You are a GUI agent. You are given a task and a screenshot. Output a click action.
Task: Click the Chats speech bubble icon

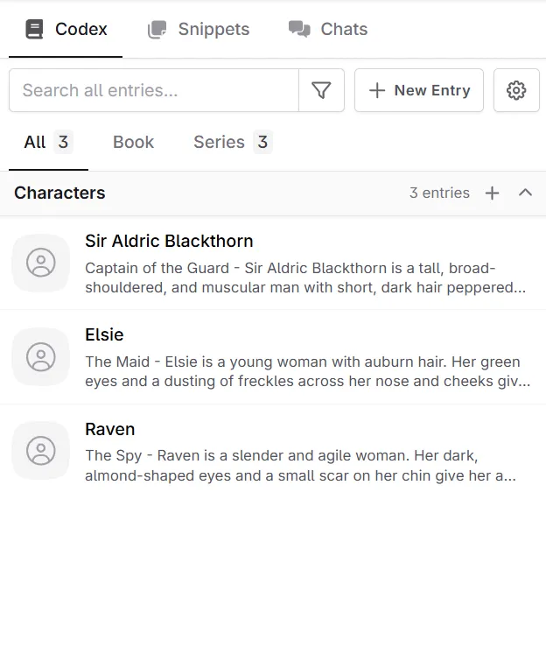[x=299, y=29]
